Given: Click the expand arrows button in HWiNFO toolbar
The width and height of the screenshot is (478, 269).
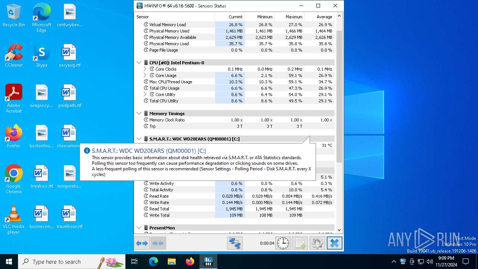Looking at the screenshot, I should [x=142, y=243].
